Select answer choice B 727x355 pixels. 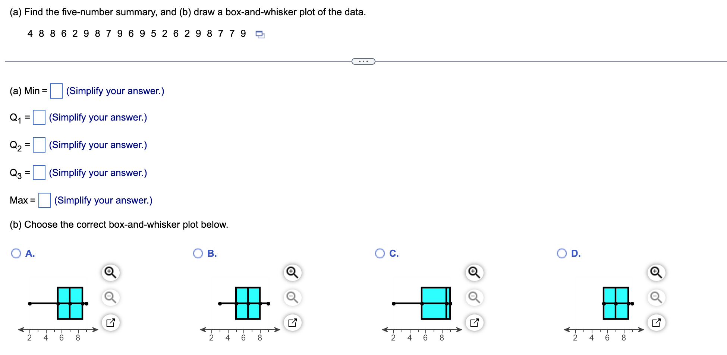[x=198, y=253]
